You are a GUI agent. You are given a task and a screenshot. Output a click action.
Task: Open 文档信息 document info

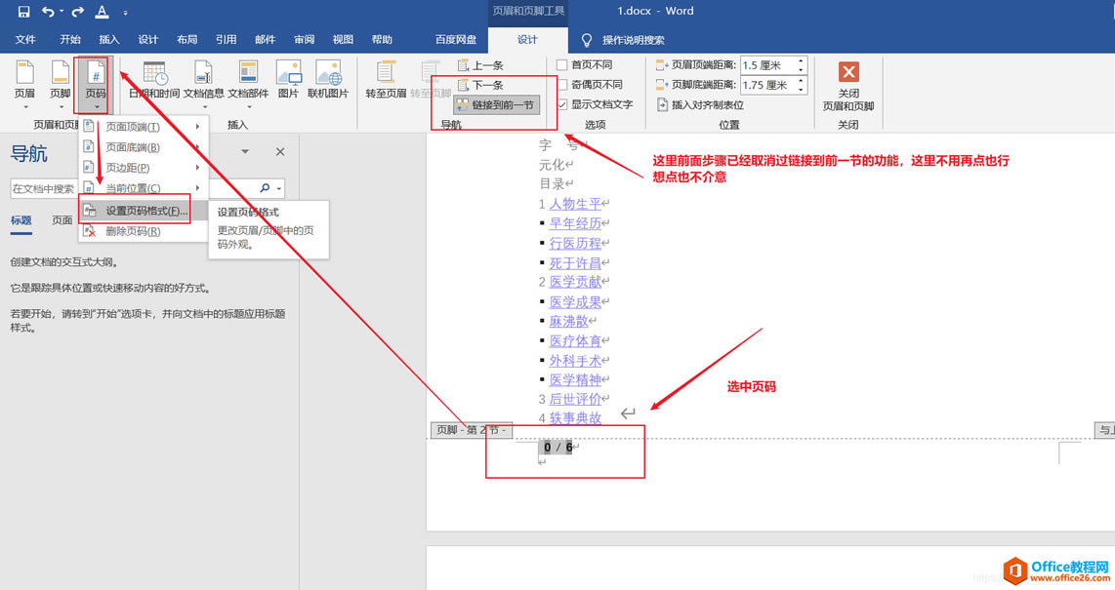203,84
